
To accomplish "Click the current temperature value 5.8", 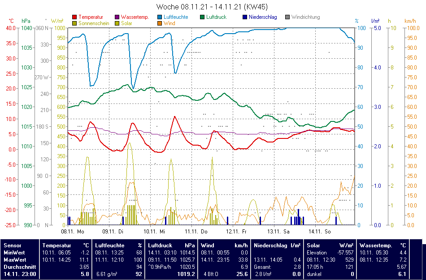I will coord(85,274).
